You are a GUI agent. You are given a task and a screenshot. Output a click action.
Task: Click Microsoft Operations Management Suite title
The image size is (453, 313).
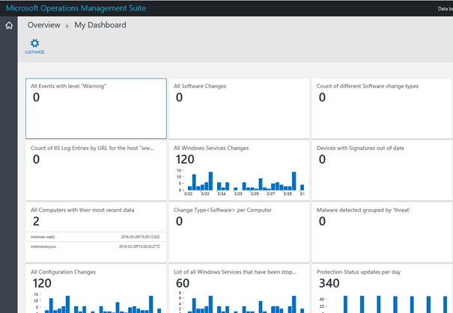click(76, 8)
